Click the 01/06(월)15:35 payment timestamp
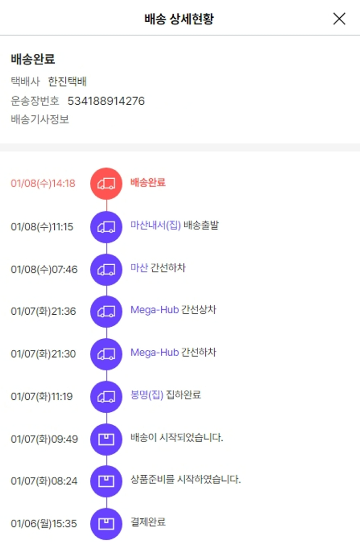Image resolution: width=360 pixels, height=556 pixels. tap(44, 523)
